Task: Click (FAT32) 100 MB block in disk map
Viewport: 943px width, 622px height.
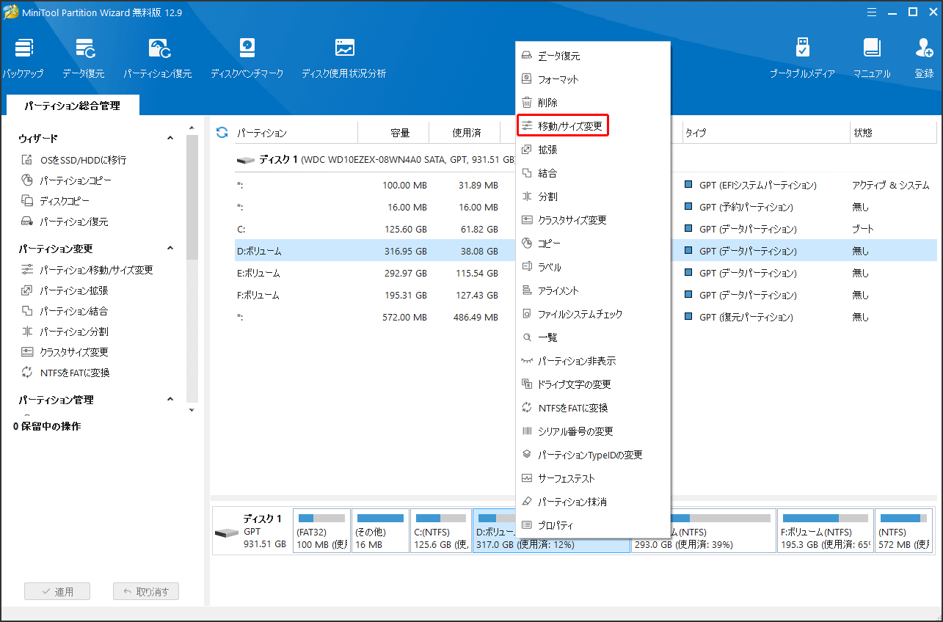Action: [x=321, y=530]
